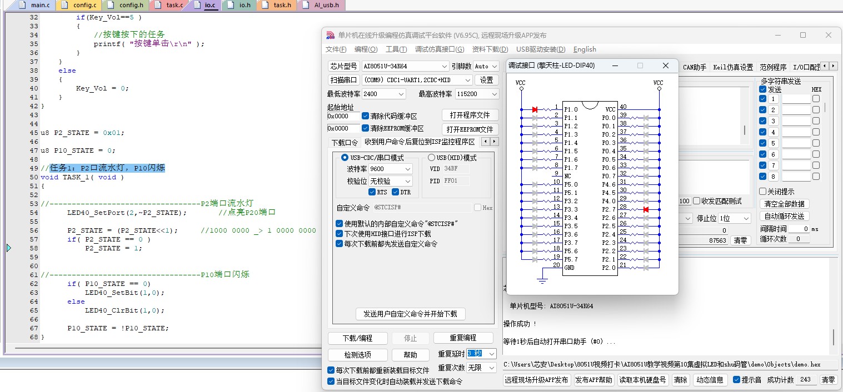This screenshot has width=843, height=392.
Task: Click the 读取本机硬盘号 button
Action: tap(643, 380)
